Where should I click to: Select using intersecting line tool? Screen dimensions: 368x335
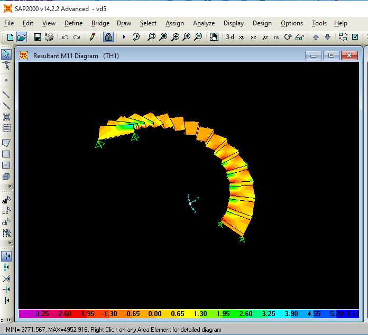point(6,232)
